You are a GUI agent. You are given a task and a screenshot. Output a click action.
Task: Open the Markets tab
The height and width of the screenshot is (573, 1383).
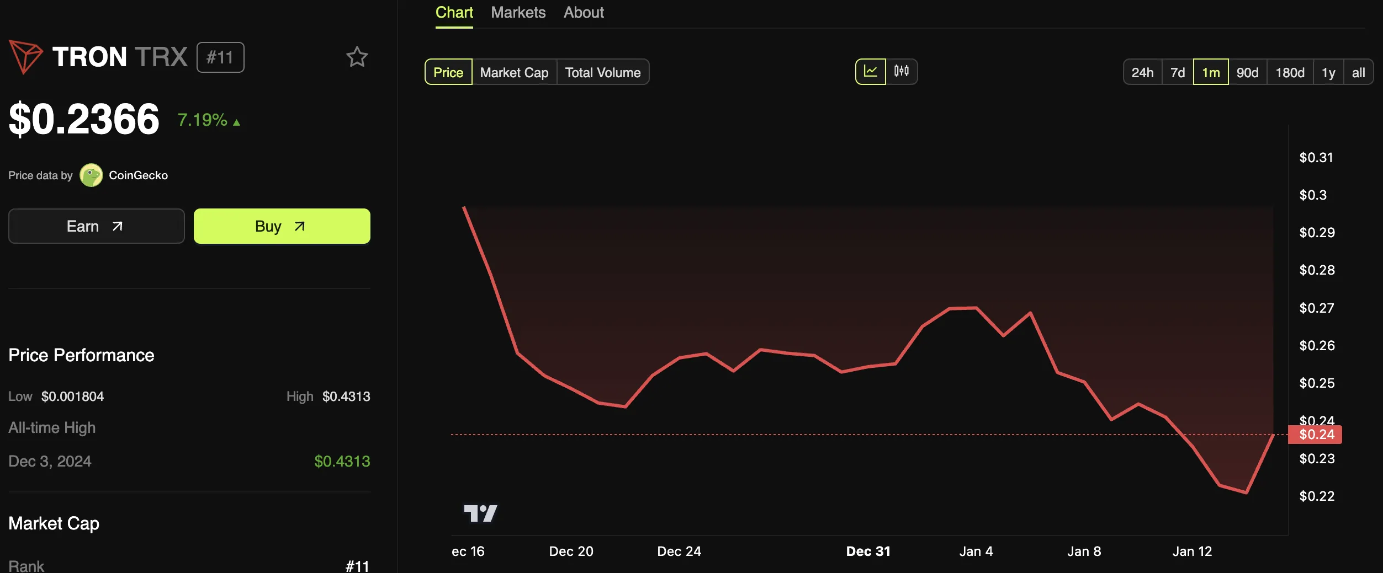518,13
